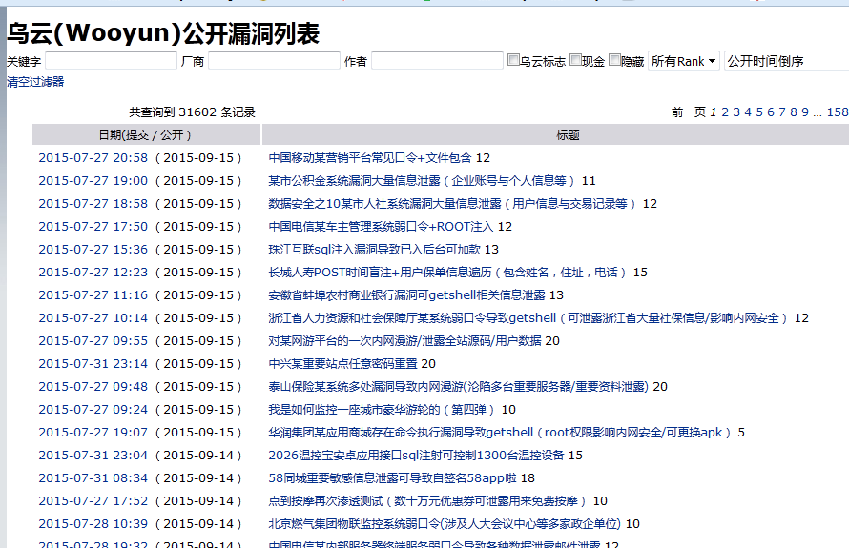Image resolution: width=849 pixels, height=548 pixels.
Task: Click date link 2015-07-27 09:48
Action: pos(93,387)
